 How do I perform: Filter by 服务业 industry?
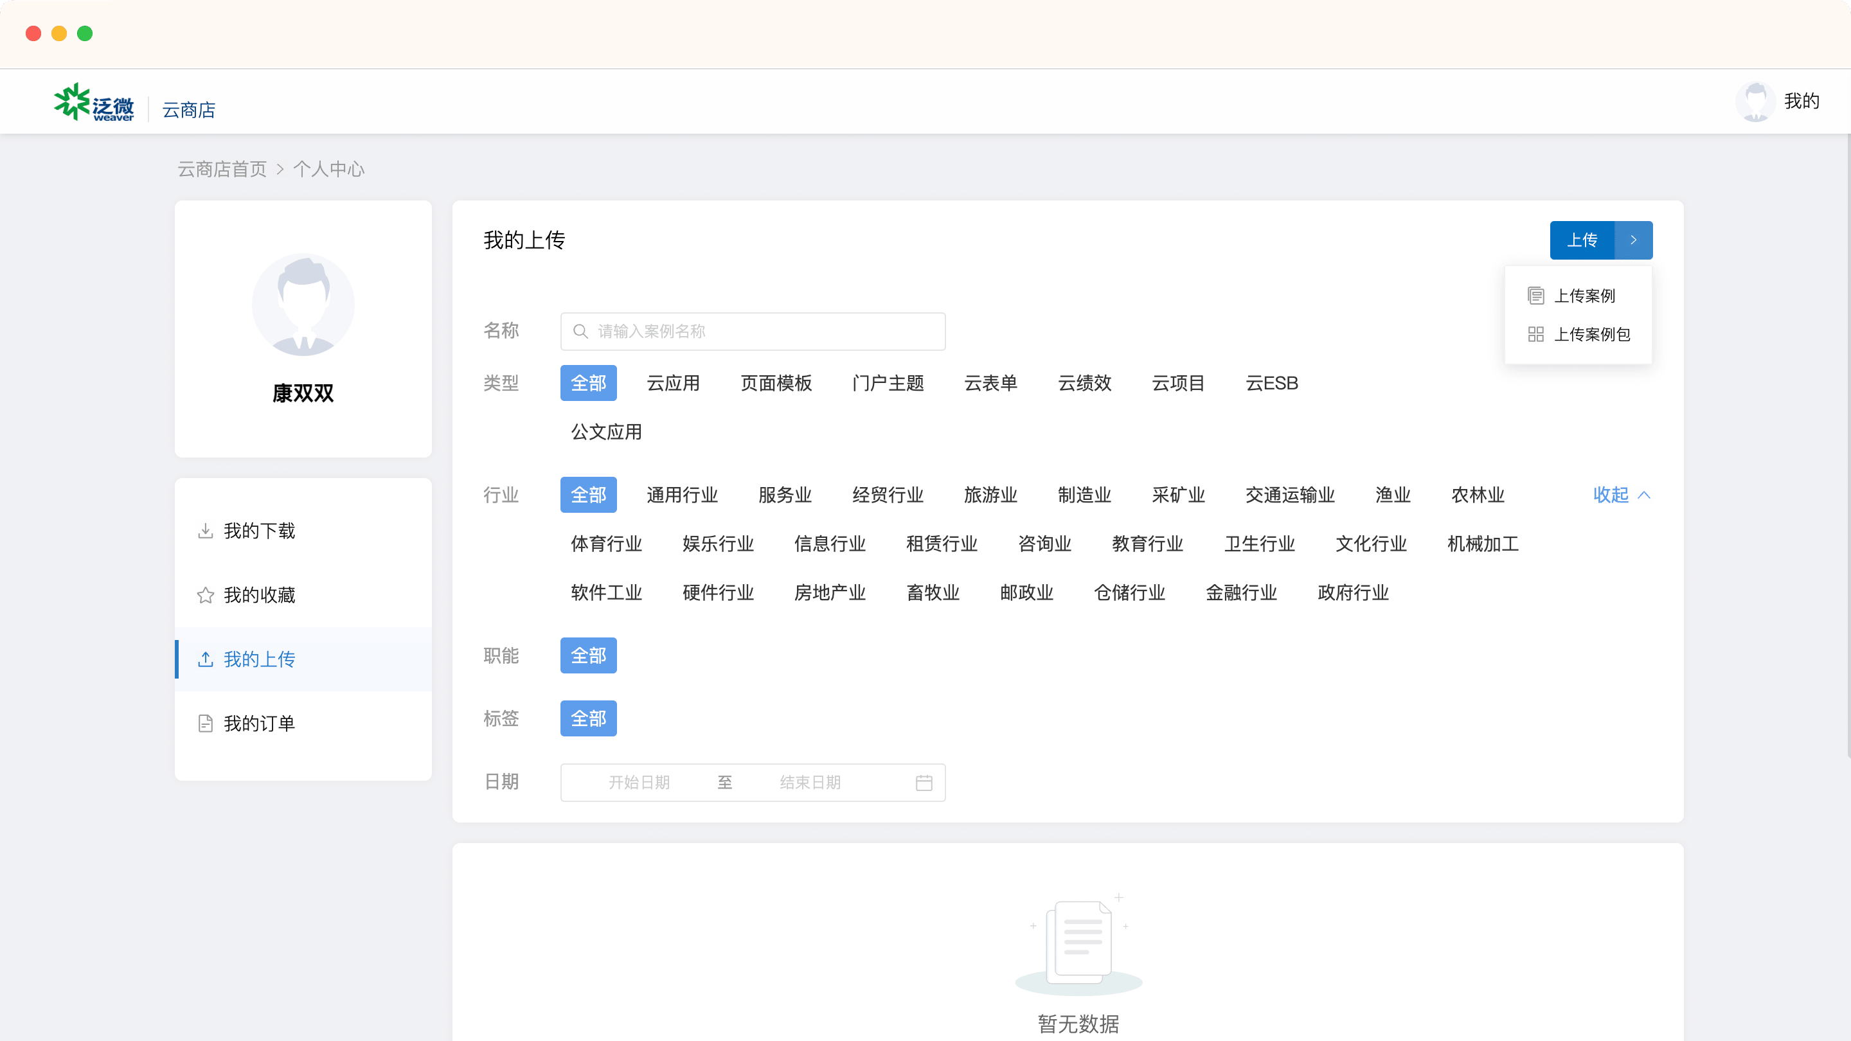785,495
